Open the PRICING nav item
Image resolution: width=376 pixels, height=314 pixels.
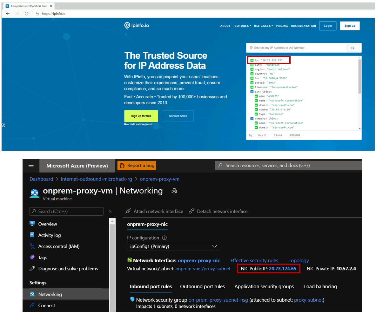click(282, 26)
